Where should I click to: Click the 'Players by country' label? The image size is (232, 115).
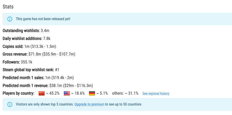(19, 93)
